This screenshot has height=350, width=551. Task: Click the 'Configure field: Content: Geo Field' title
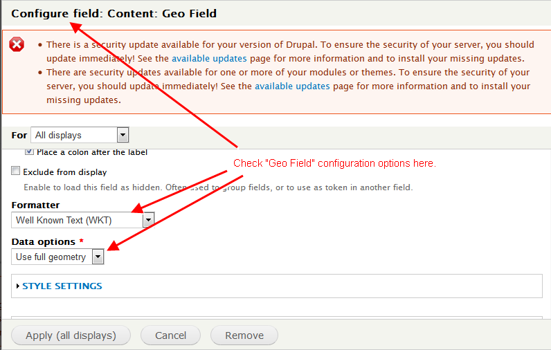coord(114,13)
